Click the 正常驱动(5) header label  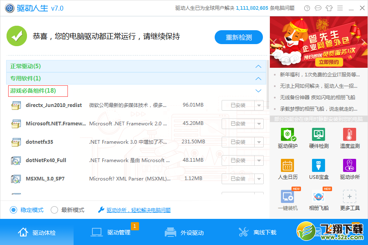pos(26,66)
